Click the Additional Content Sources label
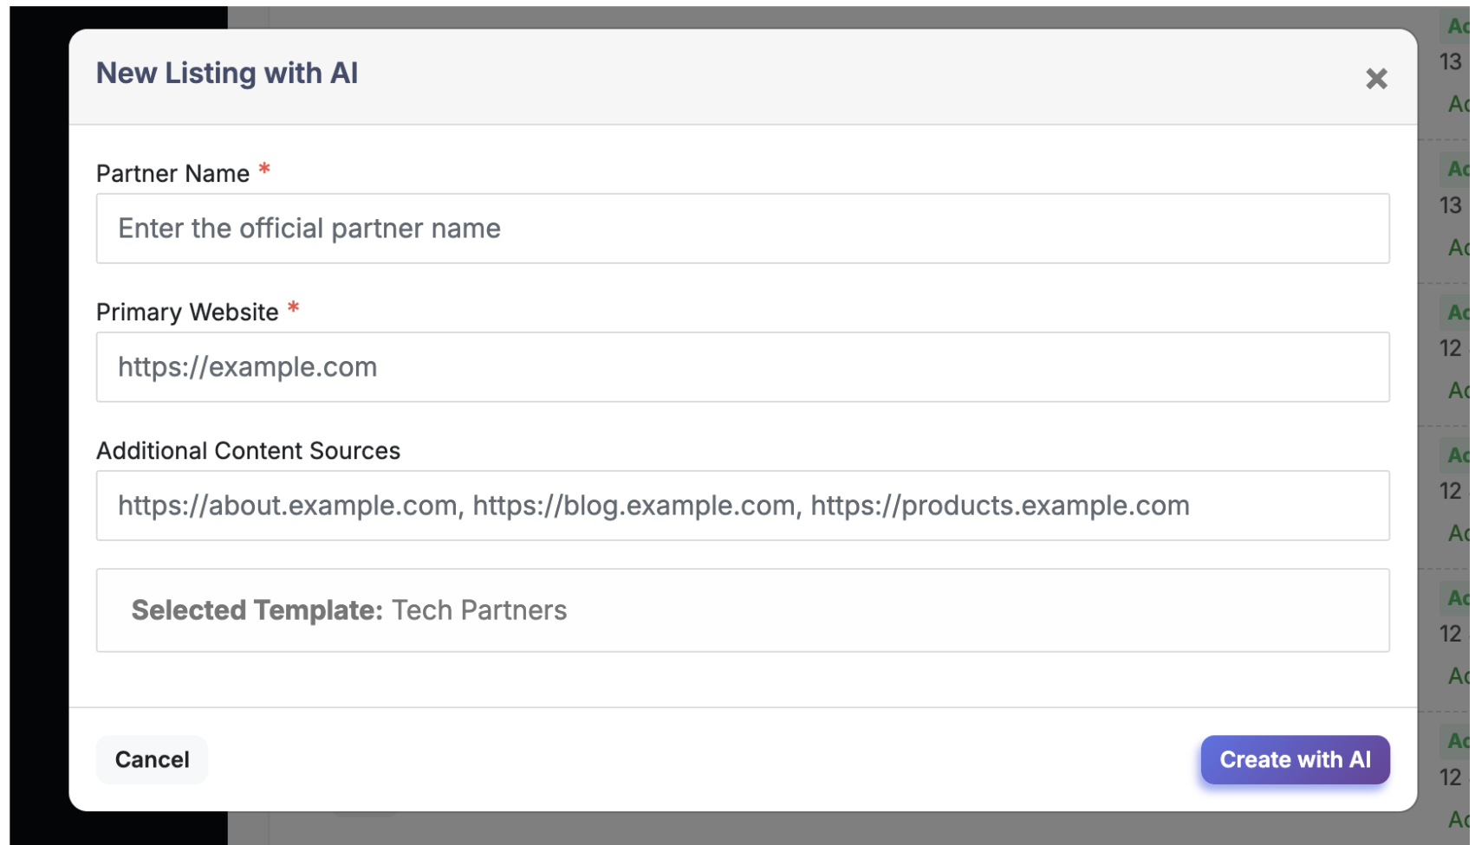This screenshot has width=1475, height=845. tap(249, 452)
